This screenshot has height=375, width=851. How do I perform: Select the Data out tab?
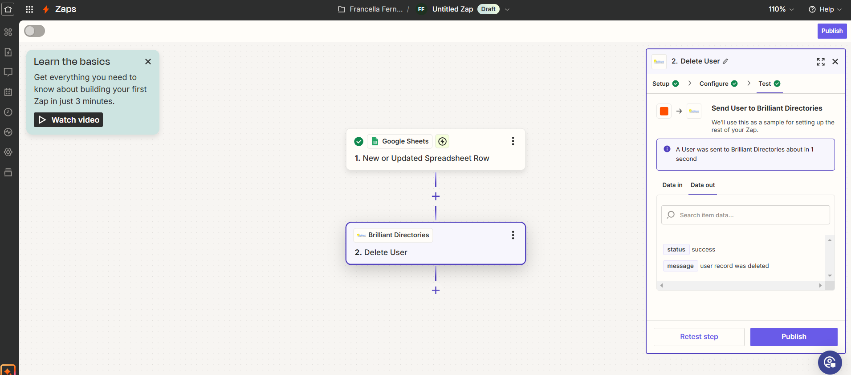tap(703, 185)
